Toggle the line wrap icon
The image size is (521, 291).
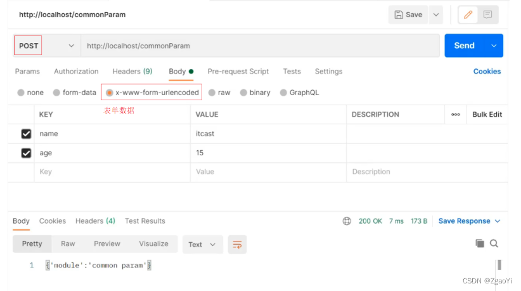[x=237, y=245]
